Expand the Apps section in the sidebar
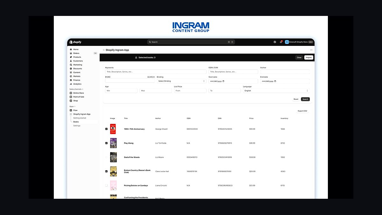 tap(72, 106)
